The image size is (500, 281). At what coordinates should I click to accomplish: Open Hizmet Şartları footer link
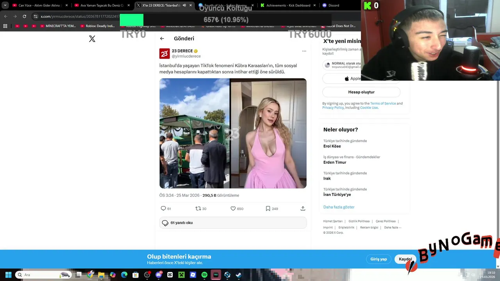[333, 221]
